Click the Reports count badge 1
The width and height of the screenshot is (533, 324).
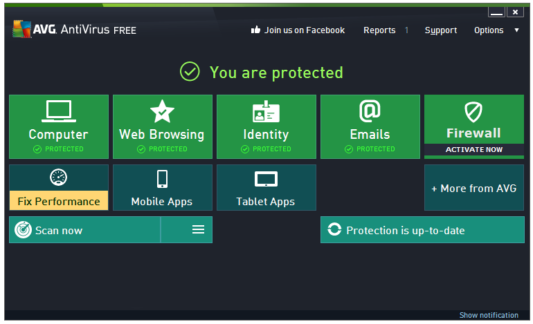click(406, 30)
